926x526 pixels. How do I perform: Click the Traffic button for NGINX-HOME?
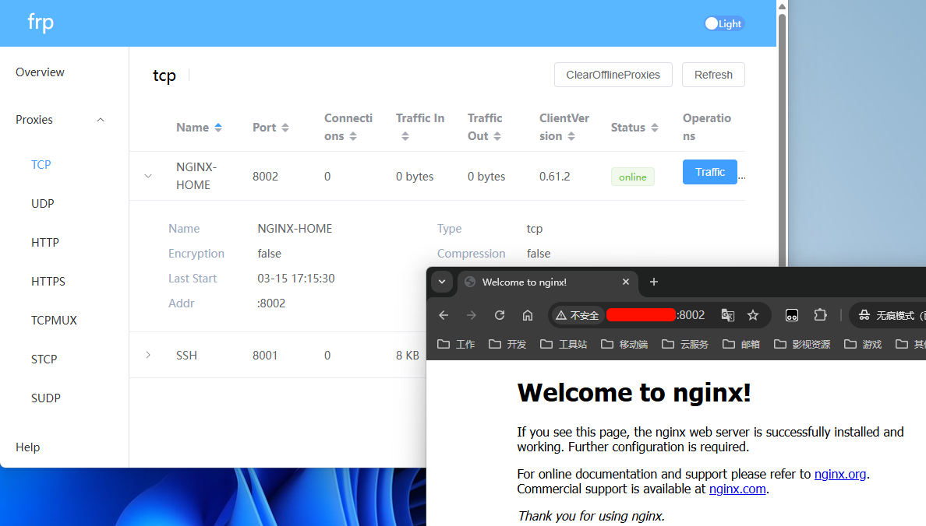pos(709,172)
